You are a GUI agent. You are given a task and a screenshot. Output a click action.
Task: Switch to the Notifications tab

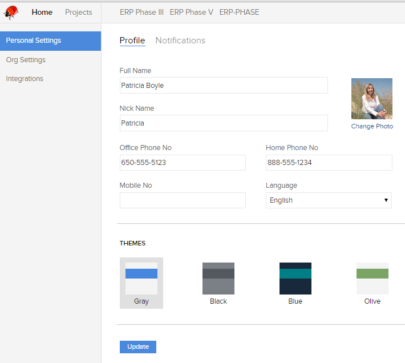click(x=180, y=41)
